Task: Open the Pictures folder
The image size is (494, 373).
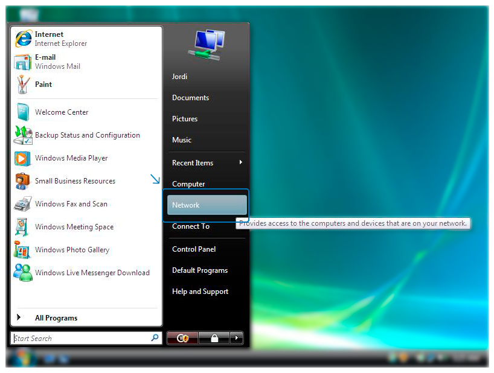Action: (185, 119)
